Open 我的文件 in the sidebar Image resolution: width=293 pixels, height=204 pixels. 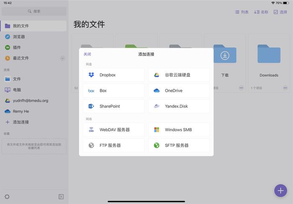coord(33,26)
